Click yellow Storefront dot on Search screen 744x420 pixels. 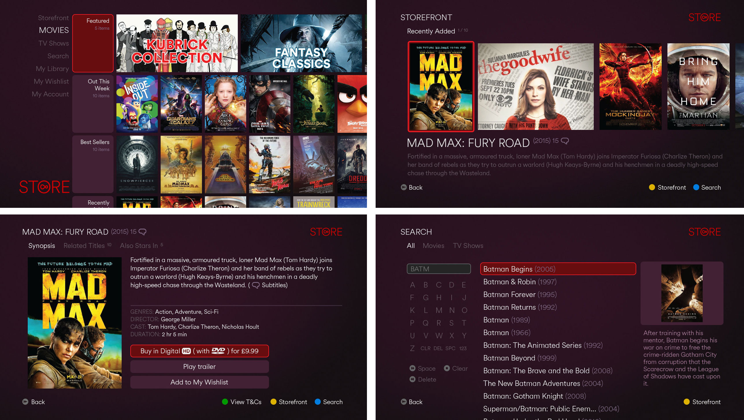pos(687,402)
